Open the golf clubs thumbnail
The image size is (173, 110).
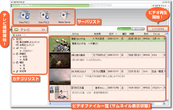pyautogui.click(x=60, y=44)
